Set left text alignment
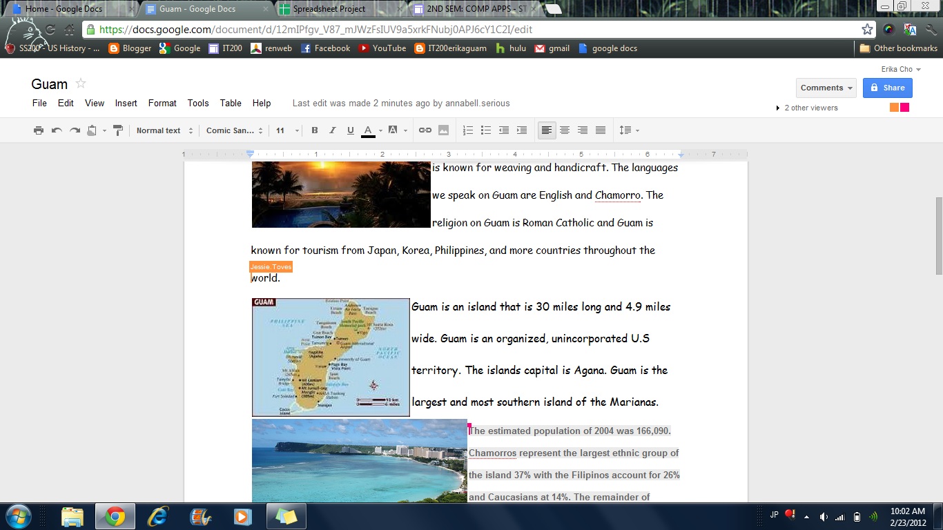943x530 pixels. 547,130
